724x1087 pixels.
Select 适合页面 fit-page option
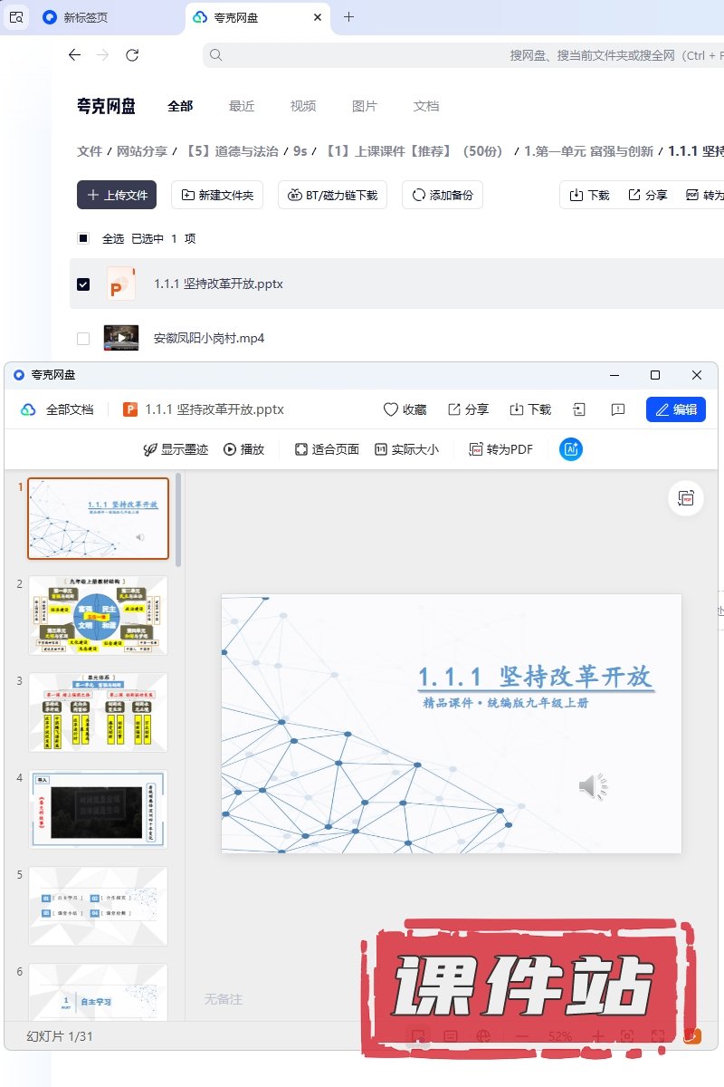[x=327, y=449]
